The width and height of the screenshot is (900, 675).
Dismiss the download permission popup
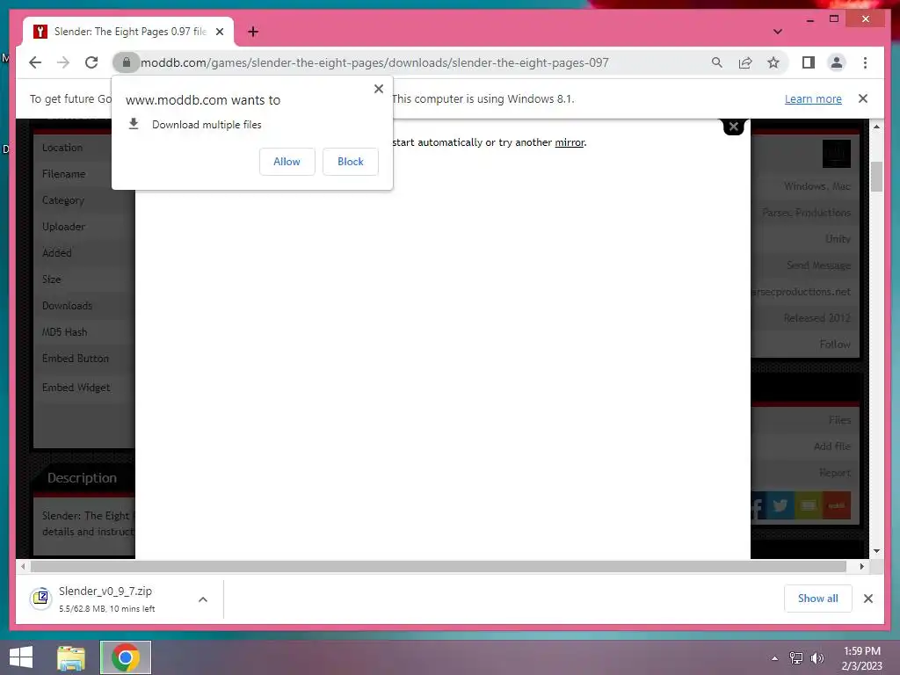pos(378,89)
